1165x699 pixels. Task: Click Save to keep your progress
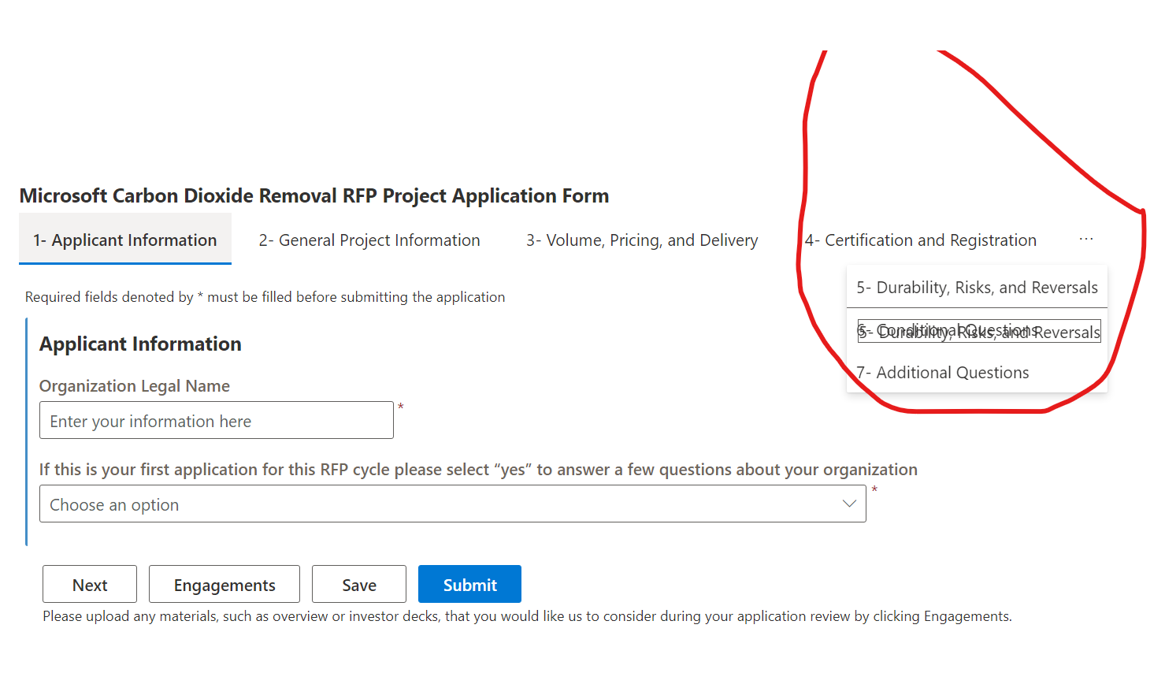point(358,584)
